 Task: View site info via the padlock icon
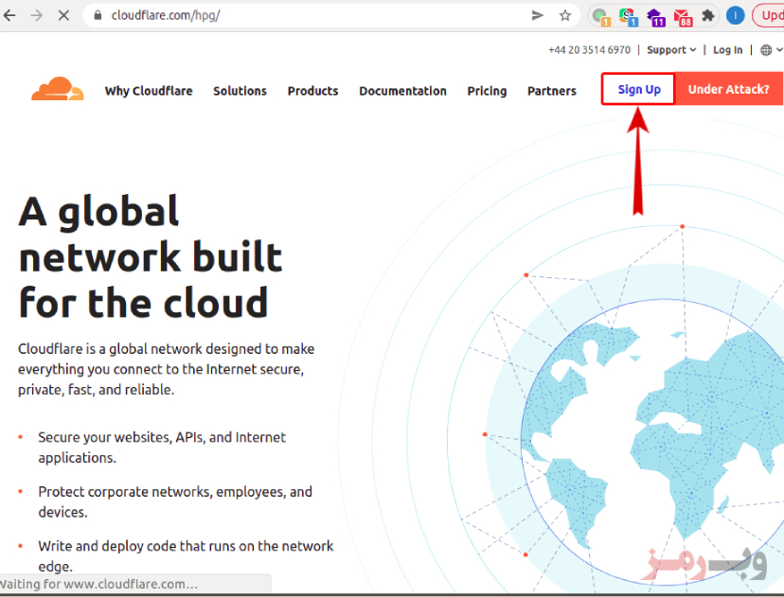pos(98,15)
